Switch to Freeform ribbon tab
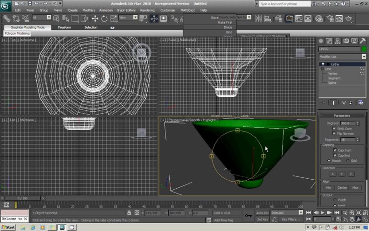This screenshot has height=231, width=369. [x=64, y=27]
